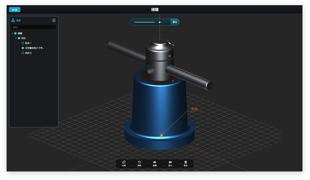Click the hierarchy tree icon in panel header
Image resolution: width=310 pixels, height=180 pixels.
click(13, 20)
